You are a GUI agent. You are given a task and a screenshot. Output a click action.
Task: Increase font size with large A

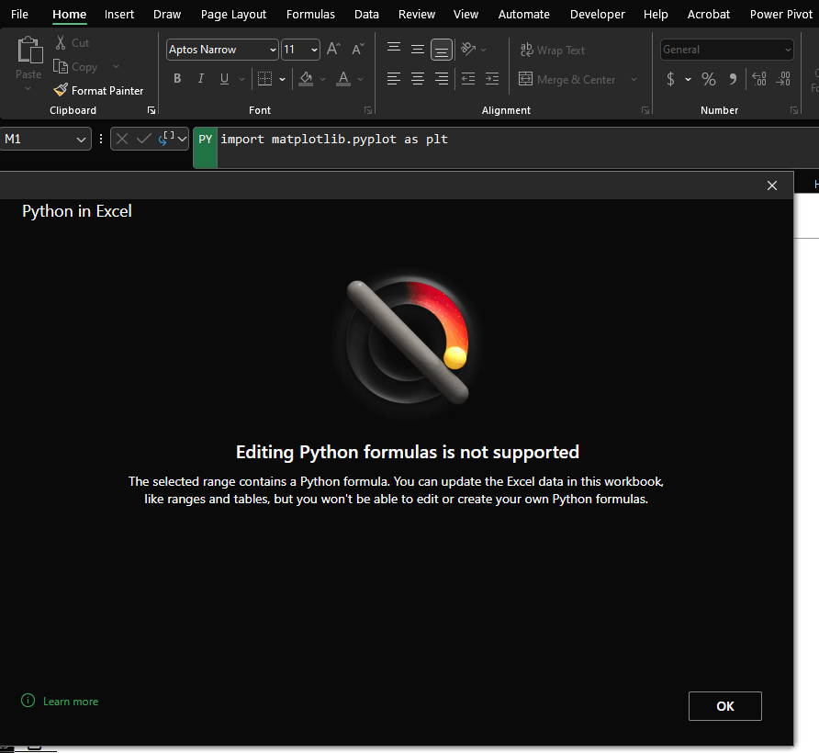[333, 49]
